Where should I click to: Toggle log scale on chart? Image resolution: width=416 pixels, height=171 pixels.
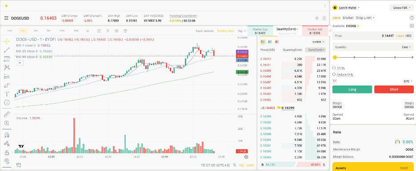click(x=241, y=165)
